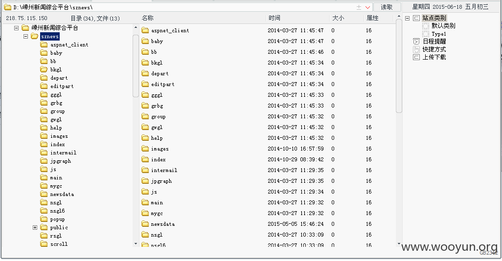This screenshot has height=261, width=502.
Task: Click the 目录(34),文件(13) count text
Action: click(x=95, y=18)
